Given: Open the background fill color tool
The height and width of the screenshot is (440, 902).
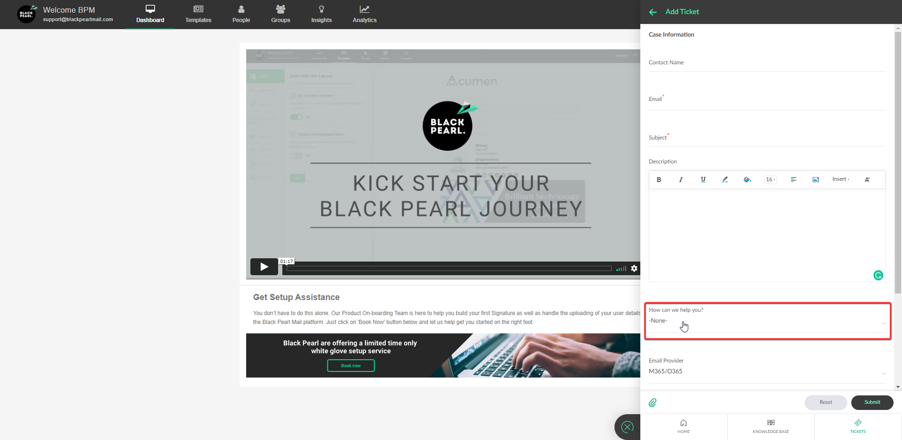Looking at the screenshot, I should (x=747, y=179).
